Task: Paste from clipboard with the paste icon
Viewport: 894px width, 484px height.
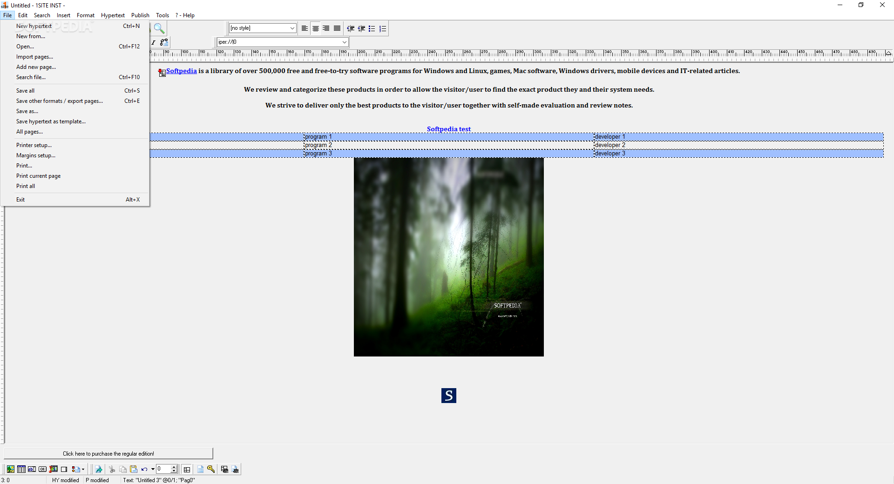Action: (134, 469)
